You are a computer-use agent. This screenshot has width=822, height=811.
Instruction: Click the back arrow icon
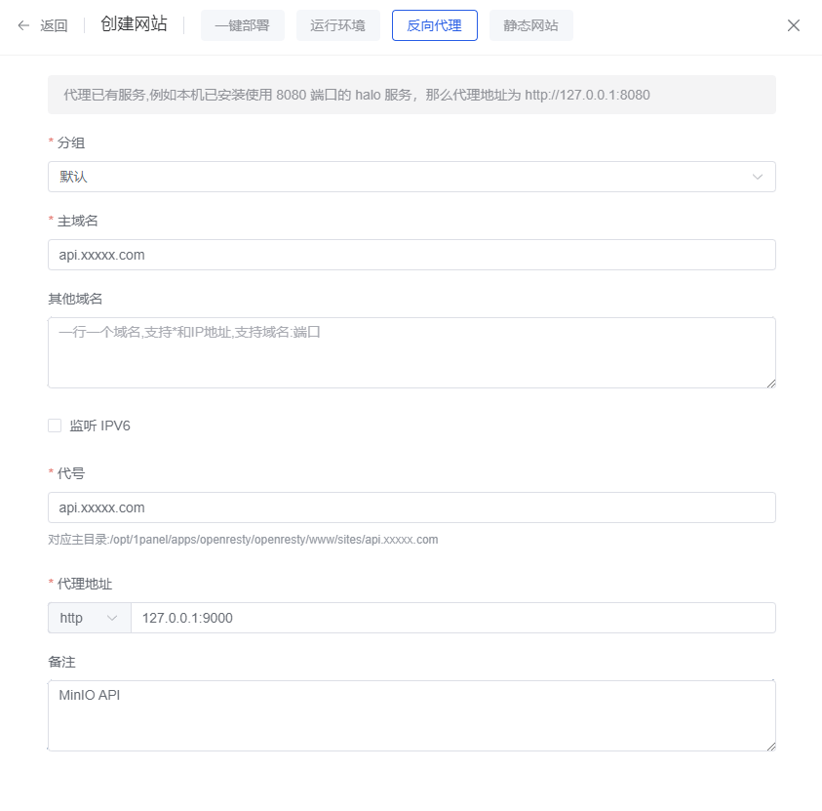pos(23,25)
